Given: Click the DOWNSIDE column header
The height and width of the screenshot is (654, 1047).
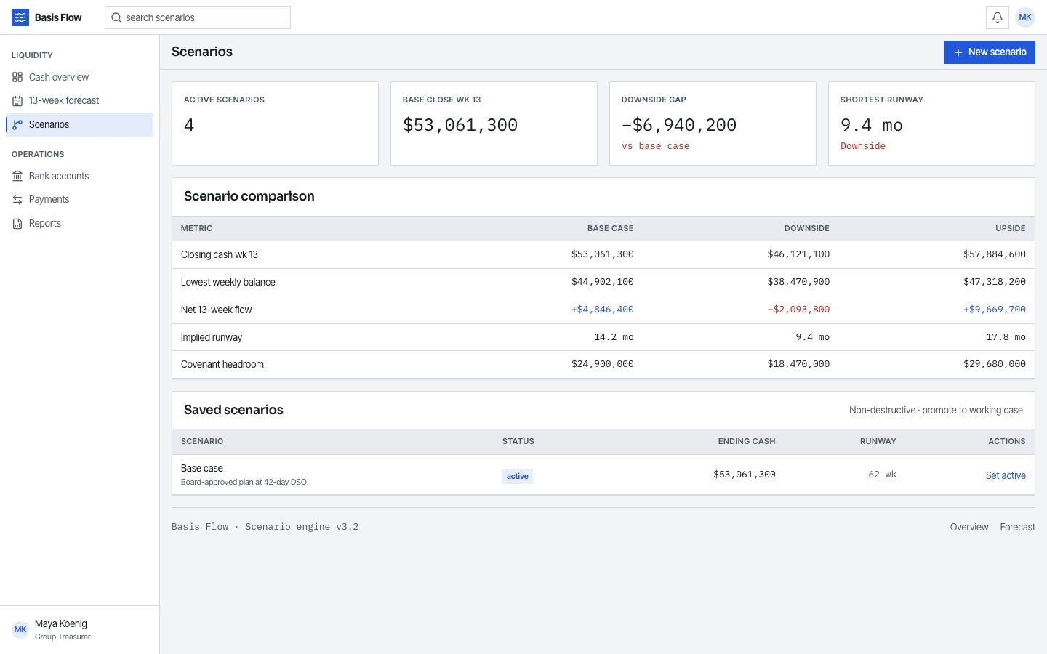Looking at the screenshot, I should click(x=806, y=228).
